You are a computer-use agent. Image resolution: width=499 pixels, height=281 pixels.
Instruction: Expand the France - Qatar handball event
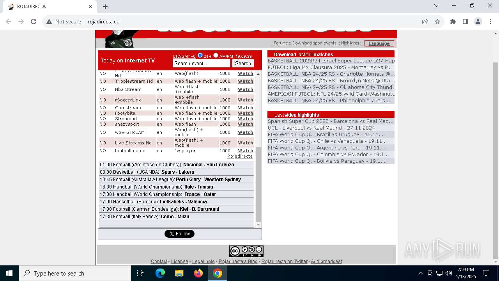pos(177,194)
